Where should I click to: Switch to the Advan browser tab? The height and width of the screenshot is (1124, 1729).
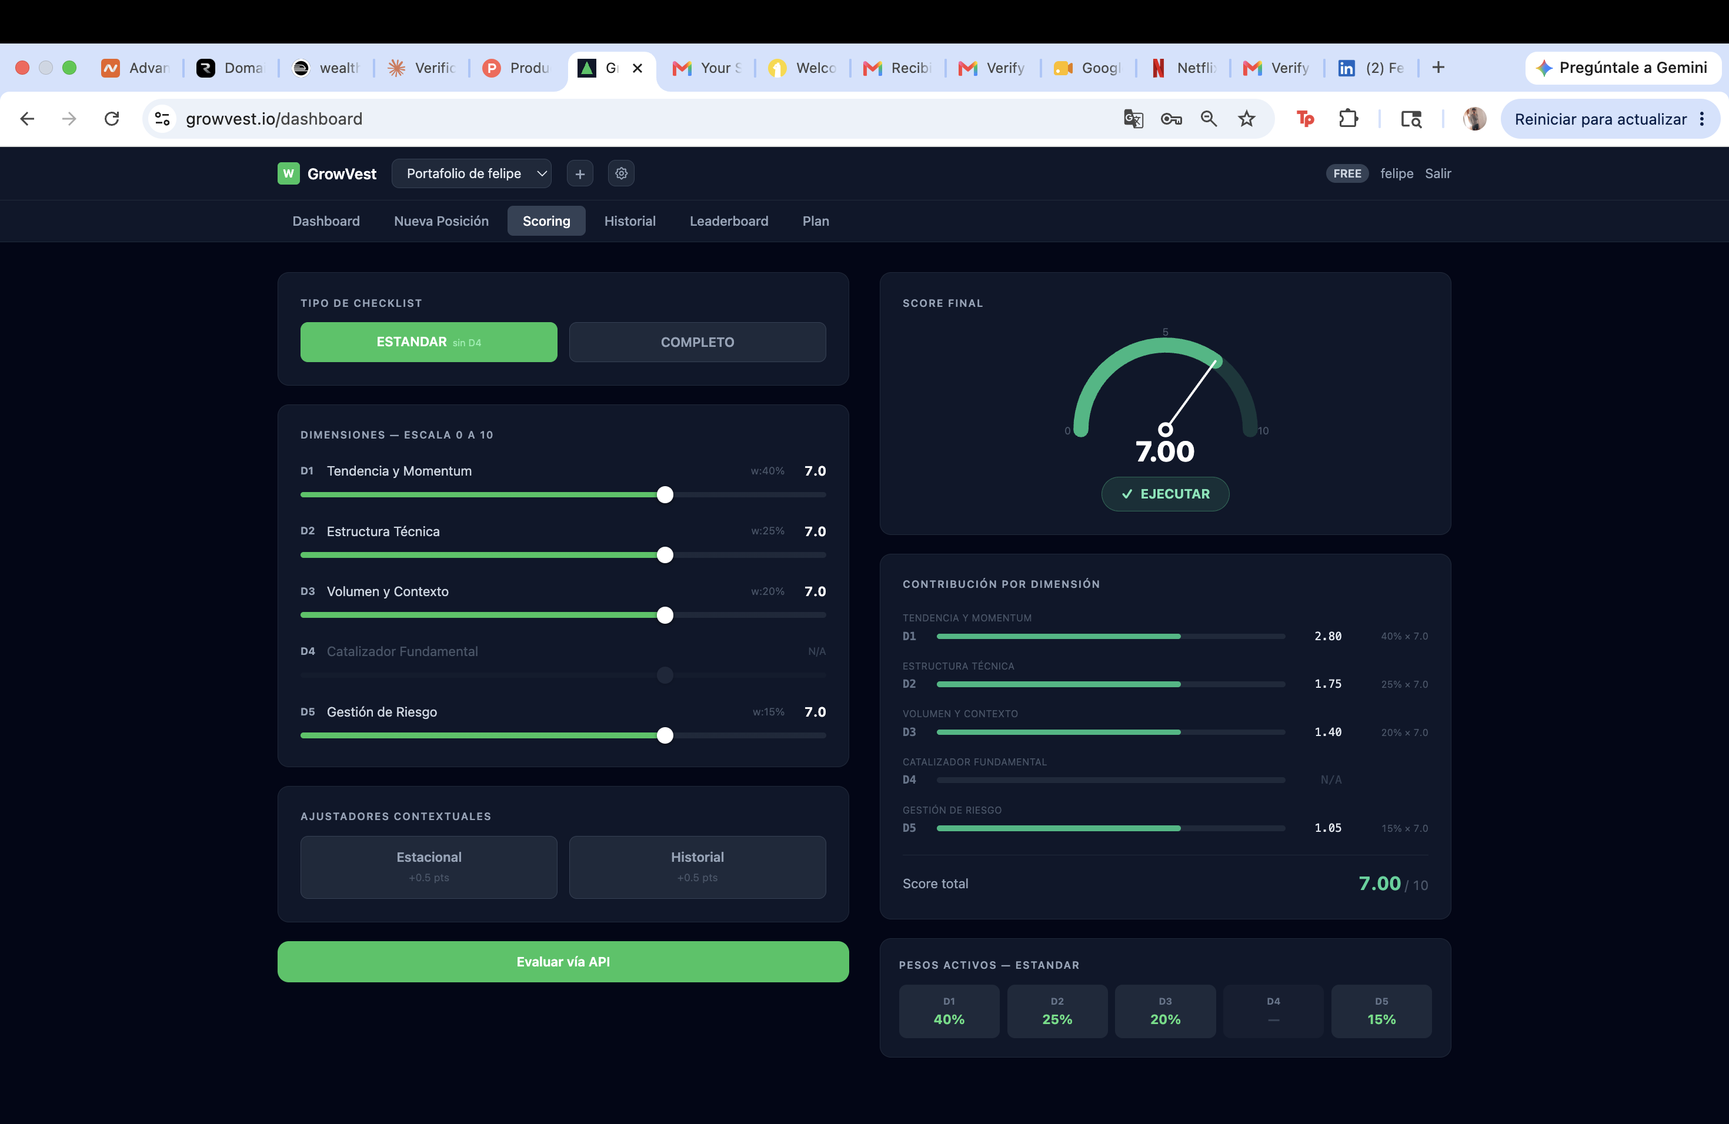pyautogui.click(x=135, y=68)
